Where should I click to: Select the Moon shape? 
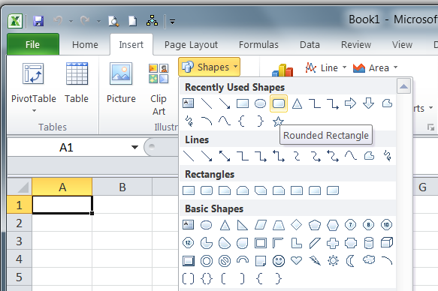tap(350, 261)
